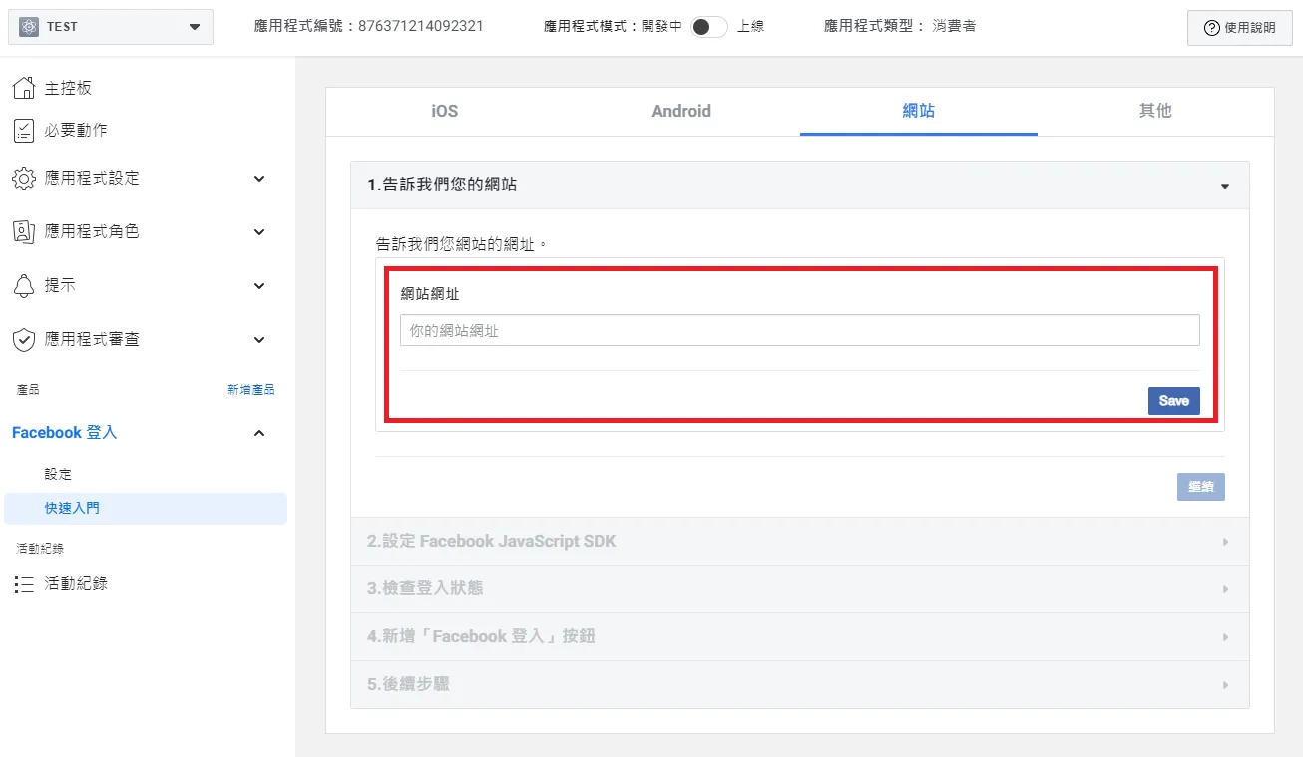This screenshot has height=757, width=1303.
Task: Switch to the 其他 tab
Action: pyautogui.click(x=1155, y=111)
